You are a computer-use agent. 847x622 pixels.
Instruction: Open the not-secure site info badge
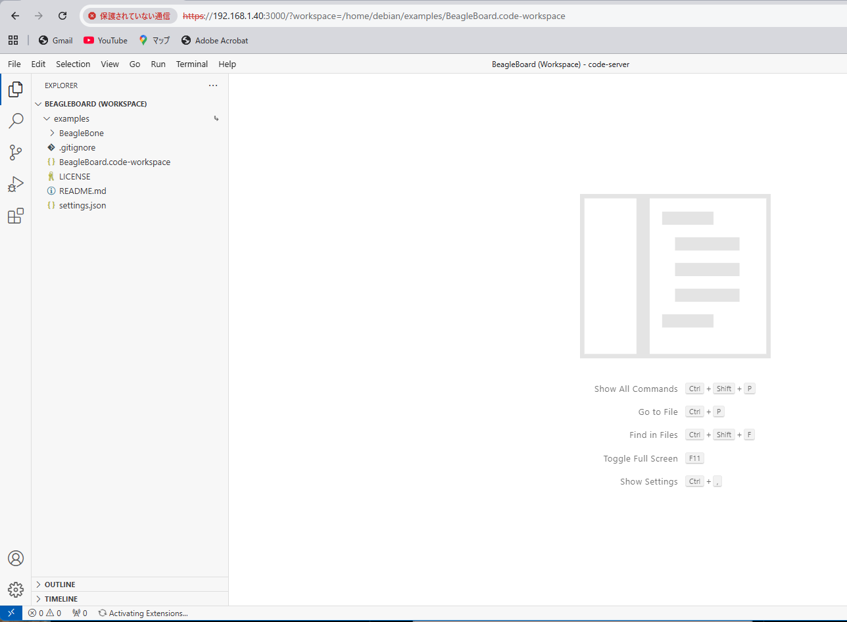tap(129, 16)
